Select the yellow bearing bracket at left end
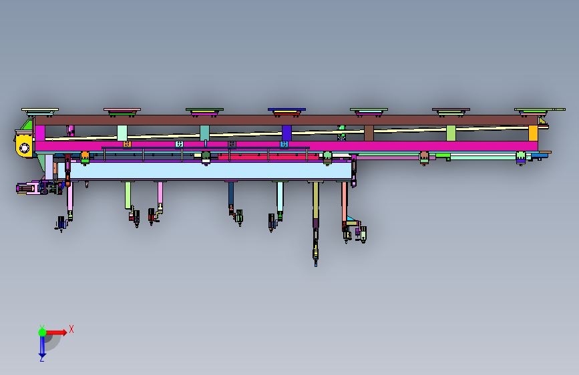Viewport: 579px width, 375px height. (x=24, y=144)
